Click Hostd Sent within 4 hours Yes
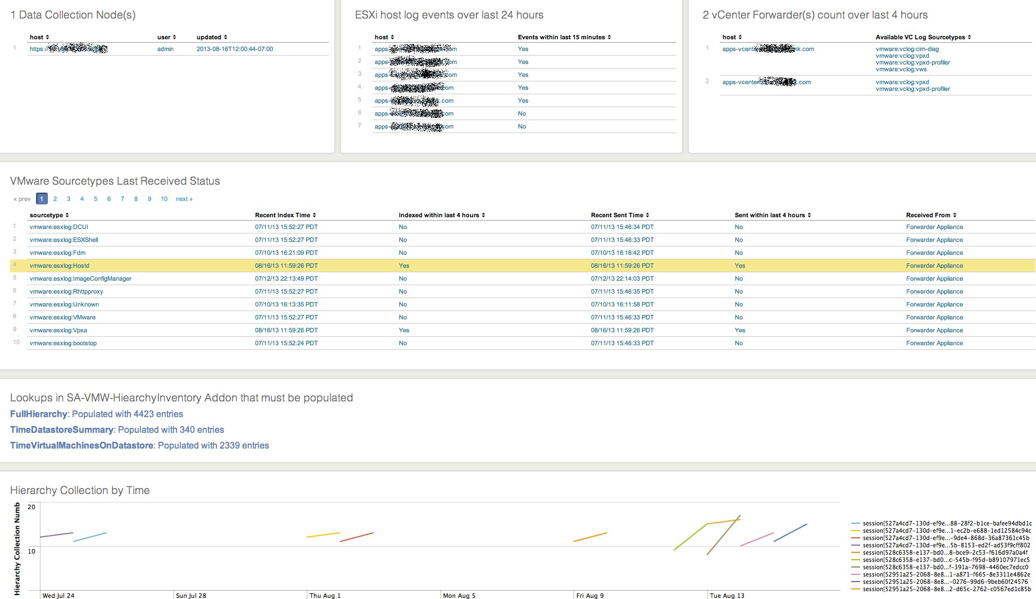The width and height of the screenshot is (1036, 599). pyautogui.click(x=740, y=266)
